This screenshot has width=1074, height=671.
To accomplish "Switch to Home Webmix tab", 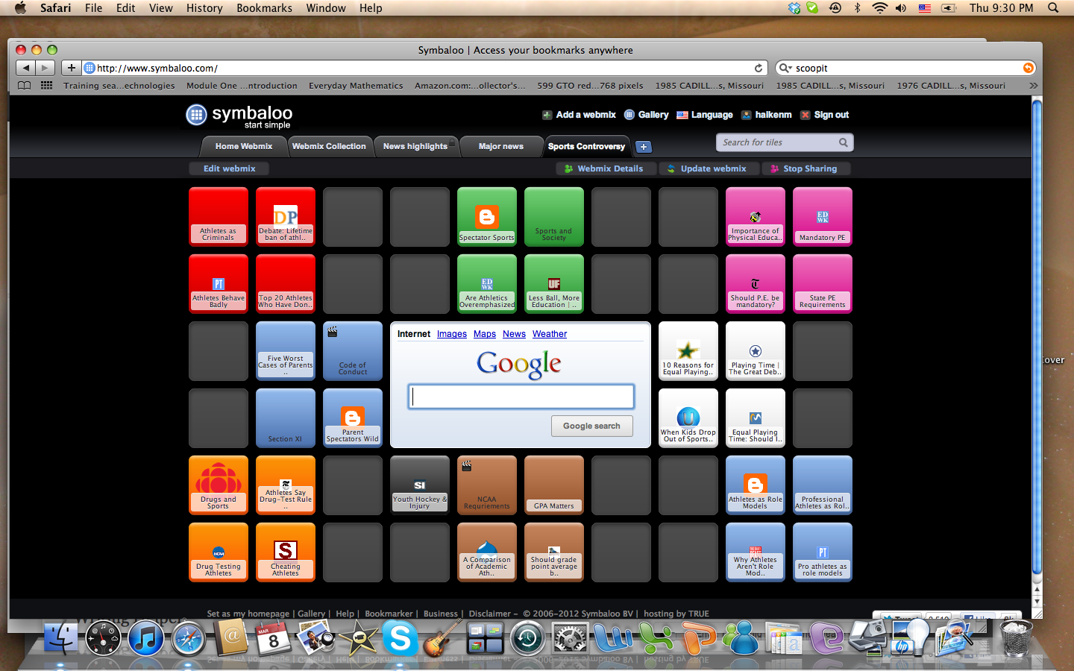I will [x=244, y=146].
